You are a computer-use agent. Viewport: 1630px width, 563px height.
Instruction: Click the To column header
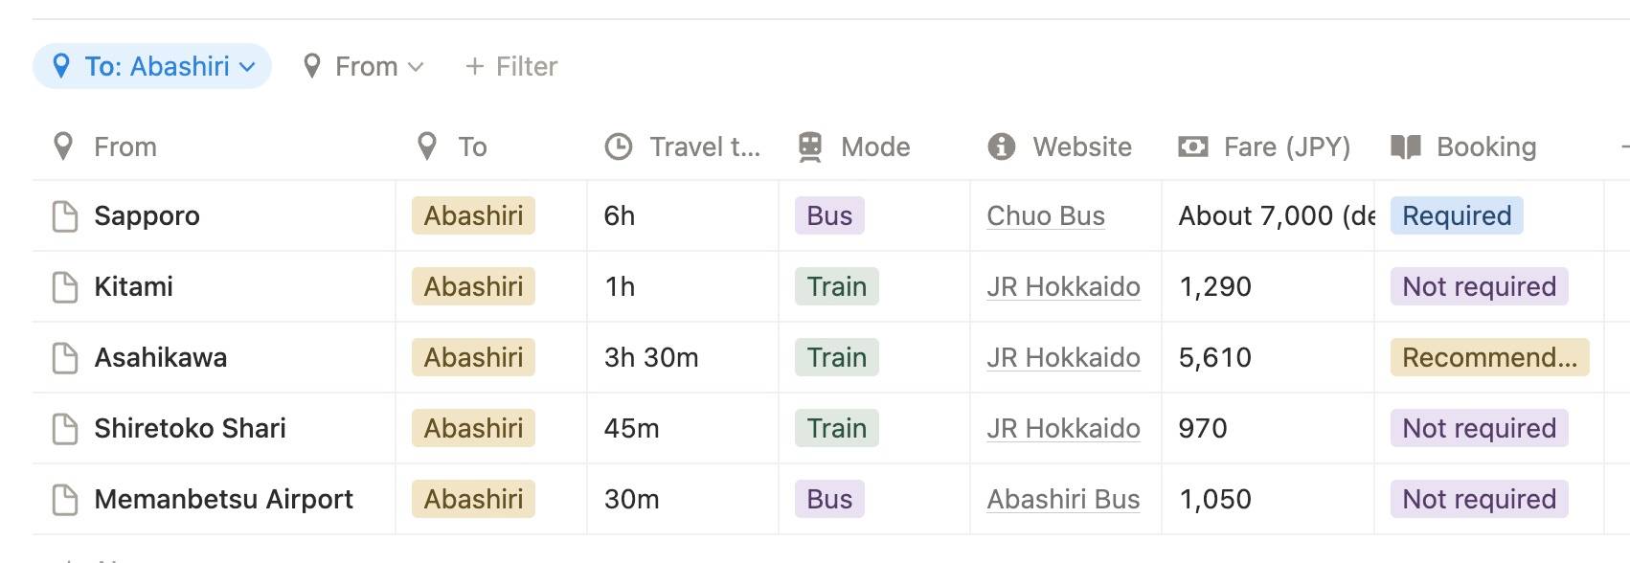[x=472, y=147]
